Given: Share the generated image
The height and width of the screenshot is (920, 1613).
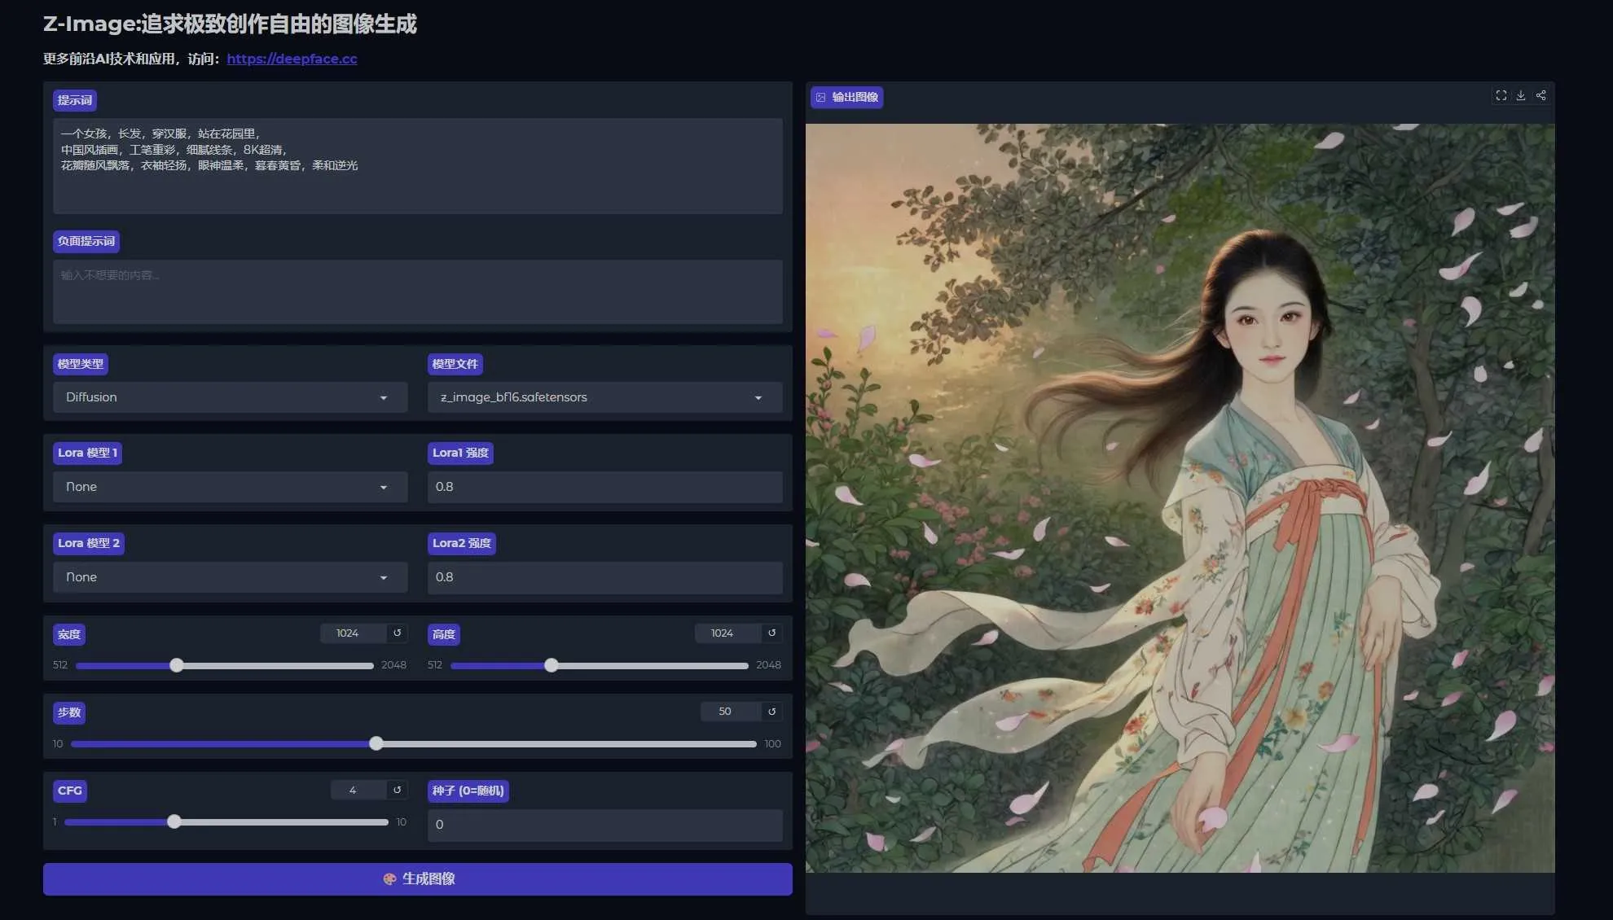Looking at the screenshot, I should click(1540, 95).
